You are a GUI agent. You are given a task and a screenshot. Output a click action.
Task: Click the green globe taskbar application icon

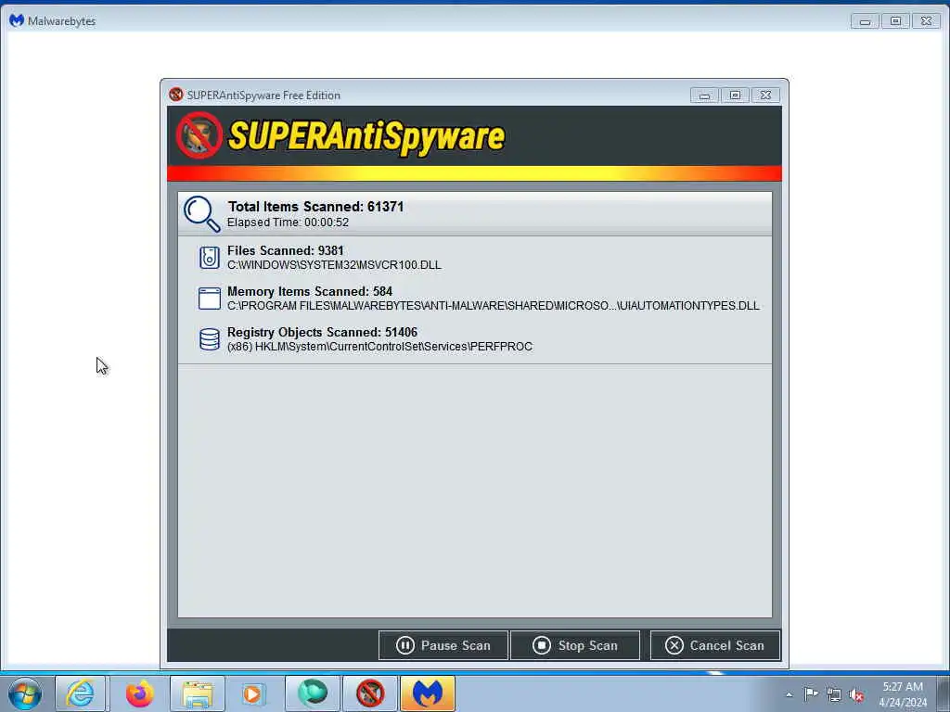313,693
